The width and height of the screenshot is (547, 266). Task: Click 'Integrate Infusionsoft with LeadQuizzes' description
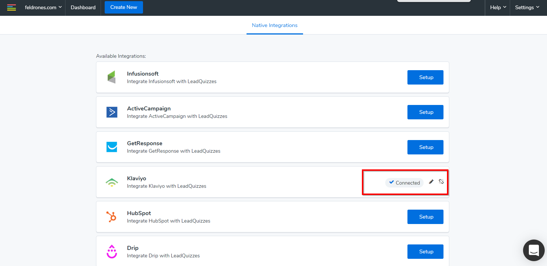(x=172, y=81)
